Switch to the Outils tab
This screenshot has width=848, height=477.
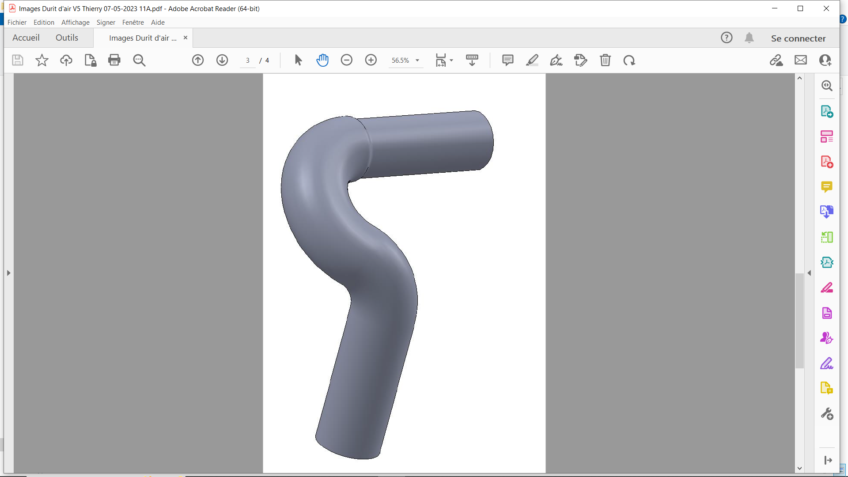tap(67, 38)
